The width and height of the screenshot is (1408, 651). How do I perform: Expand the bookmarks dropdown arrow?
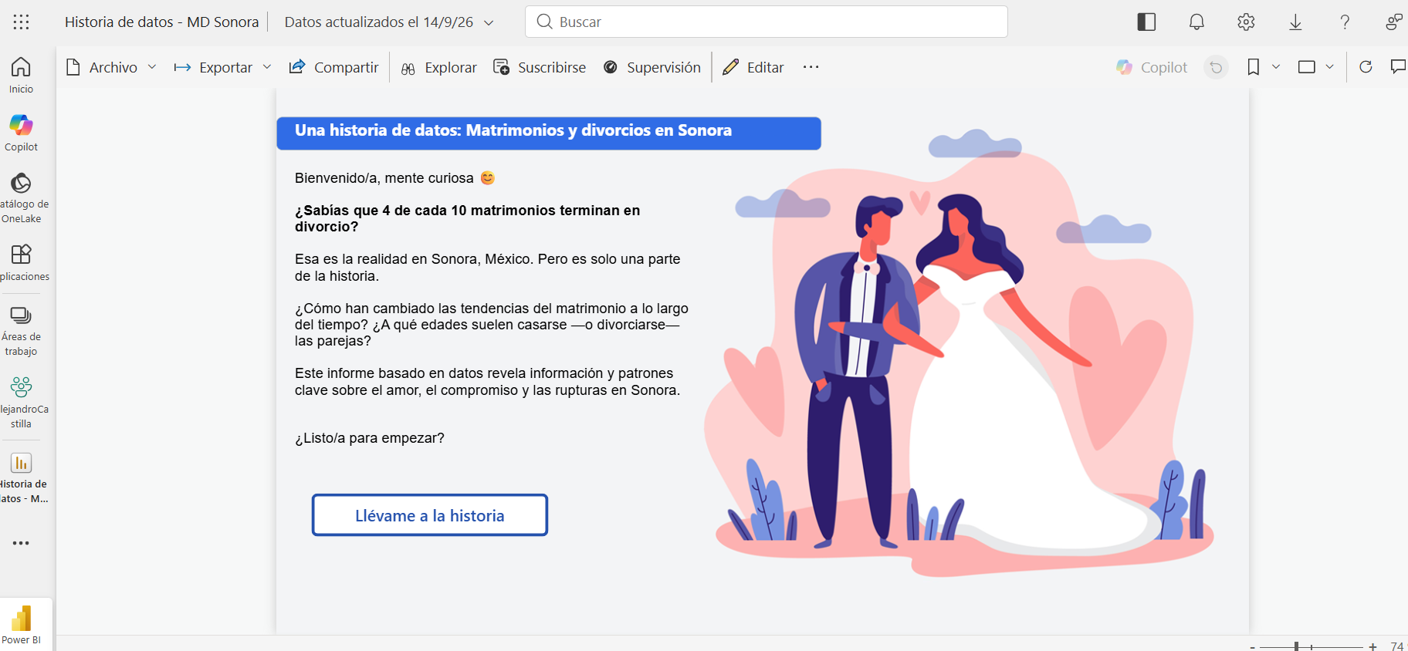pyautogui.click(x=1276, y=67)
